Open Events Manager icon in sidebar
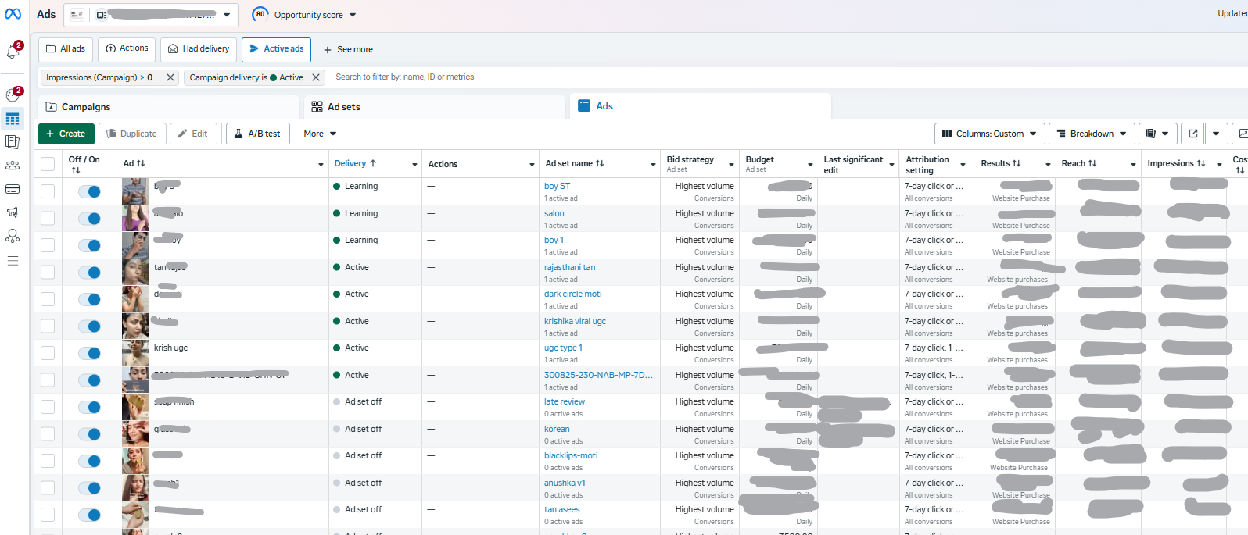1248x535 pixels. (13, 236)
